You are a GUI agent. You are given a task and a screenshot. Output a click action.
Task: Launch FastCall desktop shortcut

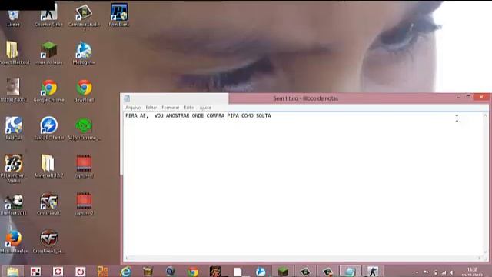coord(14,128)
